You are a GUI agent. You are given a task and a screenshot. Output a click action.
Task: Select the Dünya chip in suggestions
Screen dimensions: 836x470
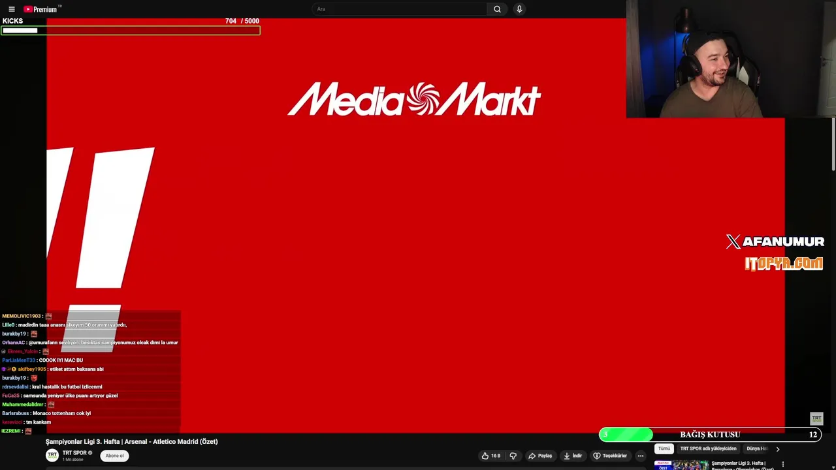coord(756,448)
